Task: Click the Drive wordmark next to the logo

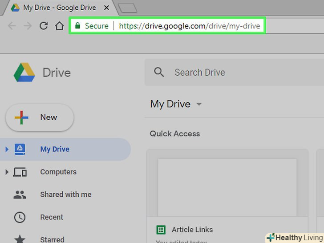Action: click(57, 73)
